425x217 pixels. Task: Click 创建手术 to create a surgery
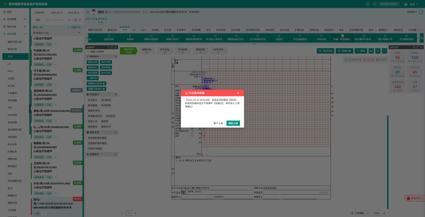(x=74, y=27)
